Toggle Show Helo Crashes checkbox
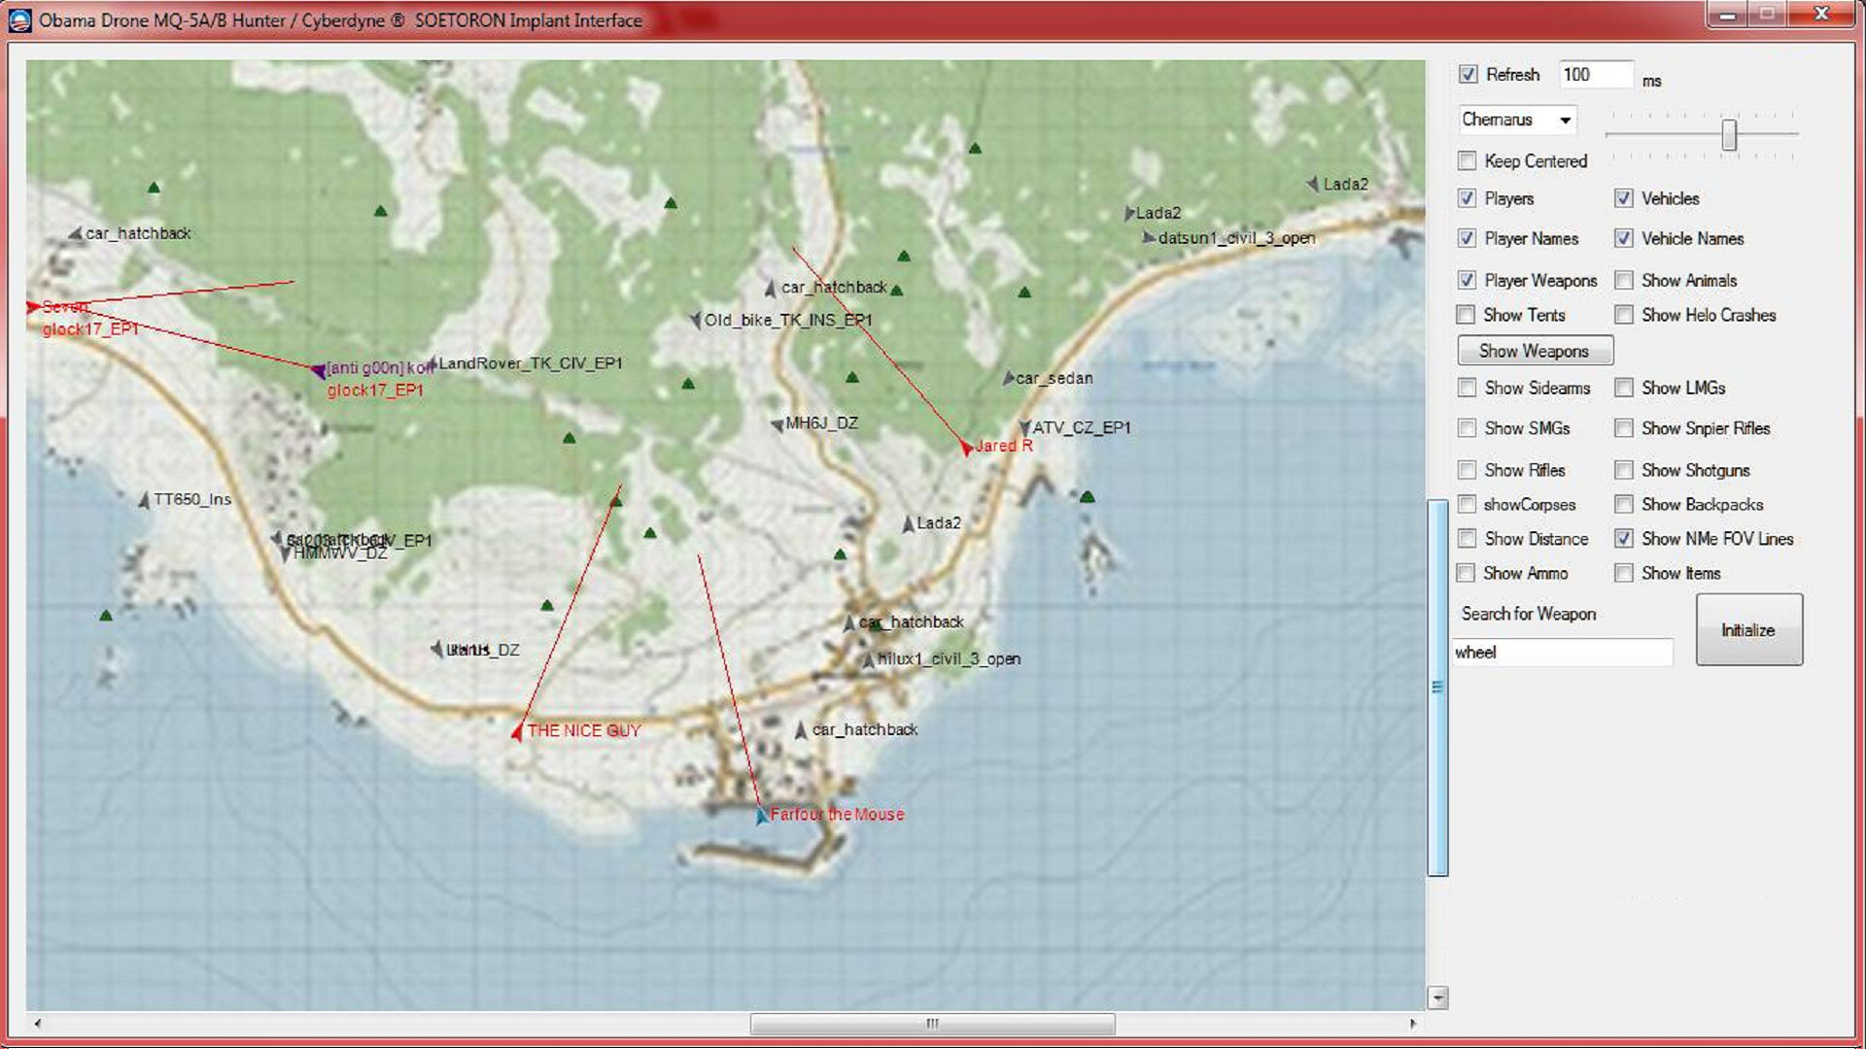Image resolution: width=1866 pixels, height=1049 pixels. (1624, 315)
